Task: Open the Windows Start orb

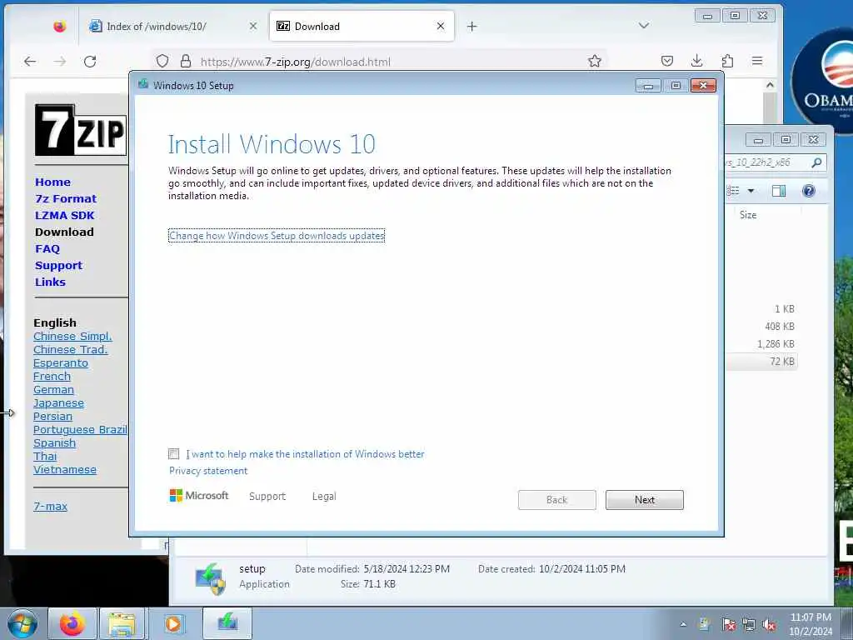Action: (22, 623)
